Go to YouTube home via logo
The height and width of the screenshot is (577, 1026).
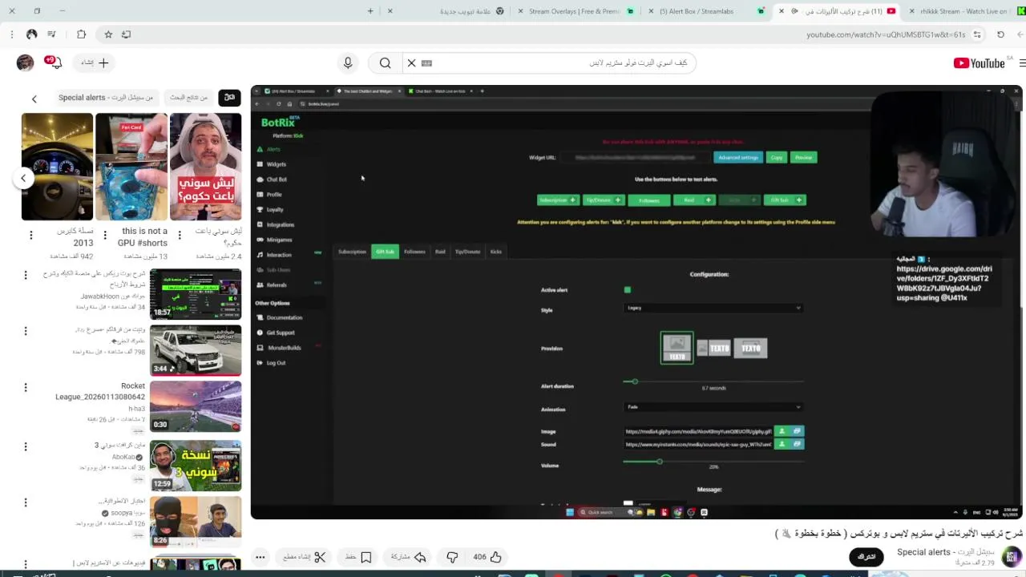pos(979,63)
